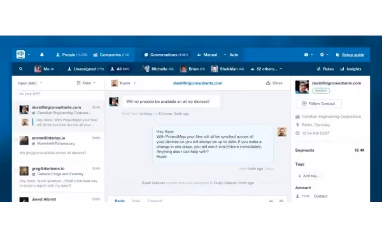Open Michelle's inbox
Screen dimensions: 382x238
158,69
